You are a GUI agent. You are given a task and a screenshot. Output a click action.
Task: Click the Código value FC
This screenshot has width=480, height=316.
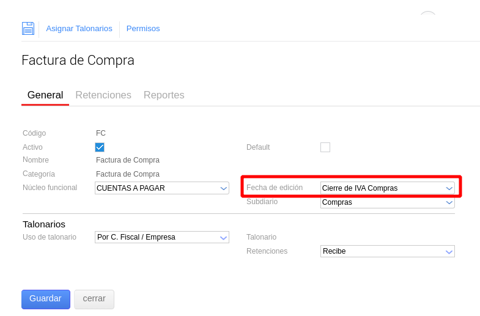click(101, 133)
